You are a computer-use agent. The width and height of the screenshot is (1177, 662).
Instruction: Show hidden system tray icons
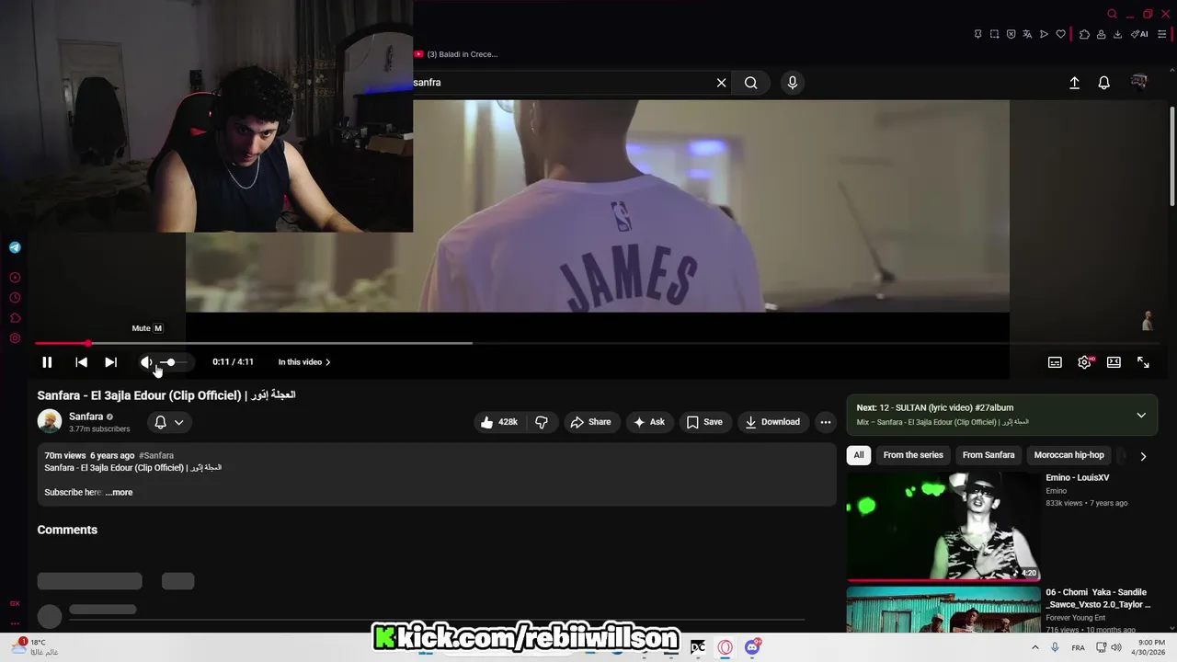1034,647
